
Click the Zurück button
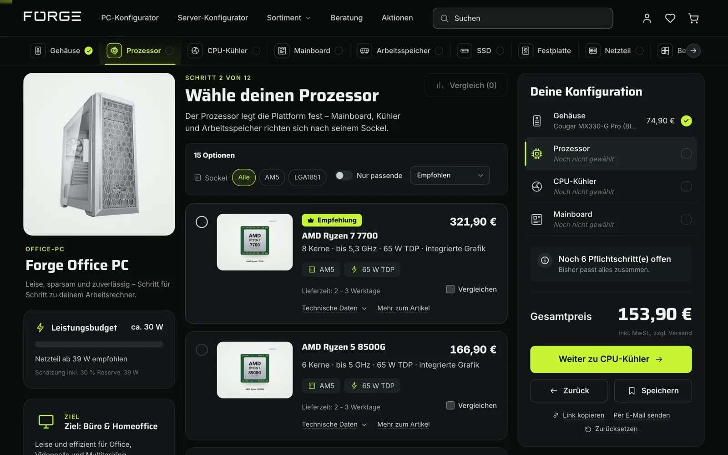(569, 390)
